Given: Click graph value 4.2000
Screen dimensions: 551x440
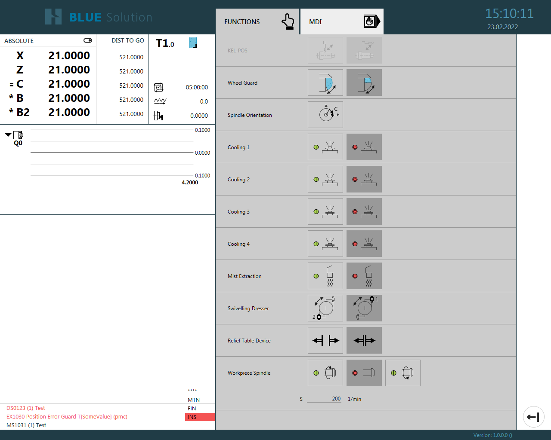Looking at the screenshot, I should pyautogui.click(x=190, y=183).
